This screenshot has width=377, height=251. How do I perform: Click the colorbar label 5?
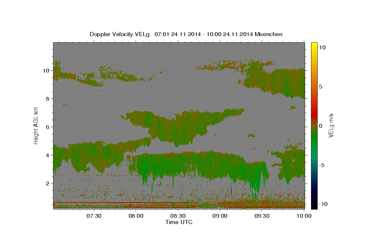coord(320,87)
